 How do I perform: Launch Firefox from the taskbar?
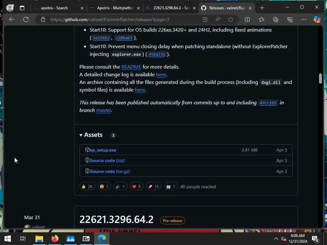point(55,239)
